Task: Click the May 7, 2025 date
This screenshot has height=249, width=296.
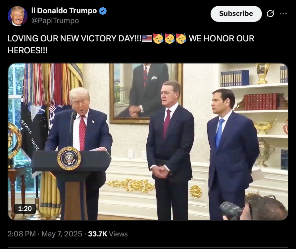Action: (62, 234)
